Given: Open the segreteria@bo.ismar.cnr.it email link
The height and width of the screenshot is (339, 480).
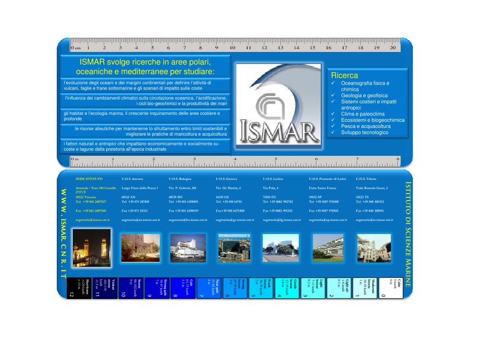Looking at the screenshot, I should pos(188,220).
